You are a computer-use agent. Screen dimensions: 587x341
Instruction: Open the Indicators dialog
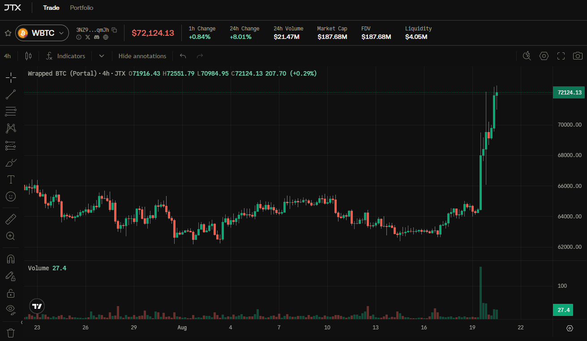(x=66, y=56)
